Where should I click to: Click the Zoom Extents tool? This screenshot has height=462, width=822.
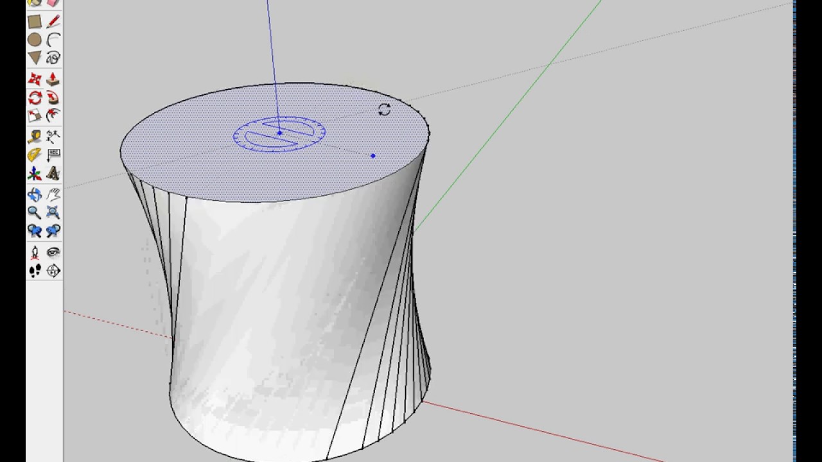53,212
